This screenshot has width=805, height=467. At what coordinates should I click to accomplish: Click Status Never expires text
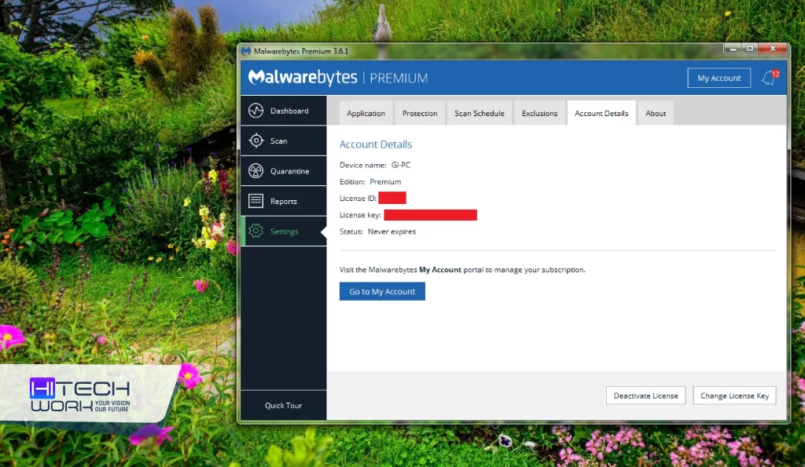(x=391, y=232)
